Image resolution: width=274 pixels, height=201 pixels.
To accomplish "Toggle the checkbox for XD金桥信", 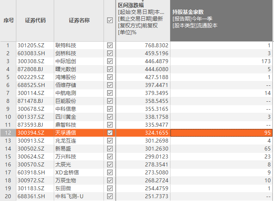I will pos(110,172).
